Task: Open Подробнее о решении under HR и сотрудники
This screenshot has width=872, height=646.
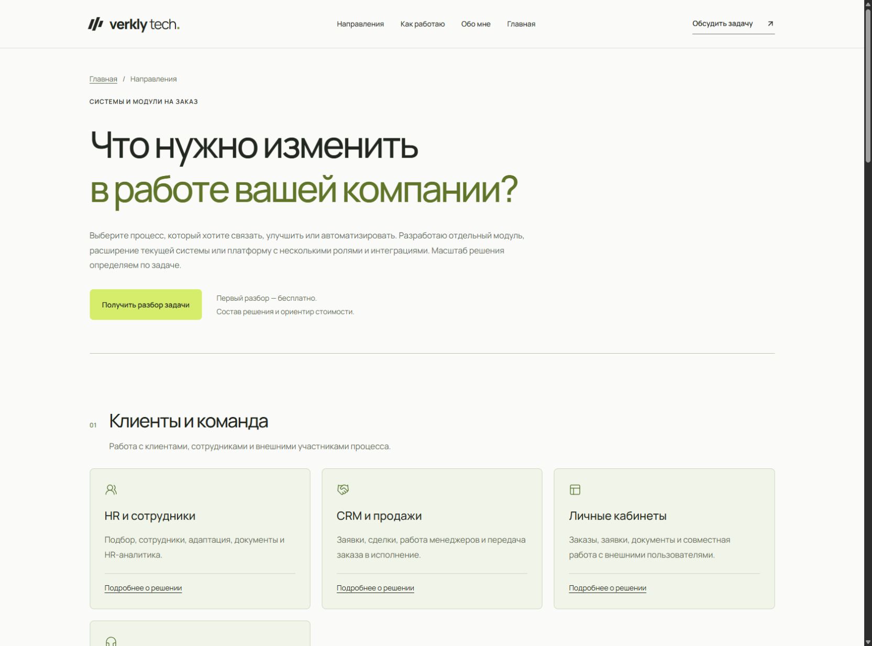Action: click(x=143, y=588)
